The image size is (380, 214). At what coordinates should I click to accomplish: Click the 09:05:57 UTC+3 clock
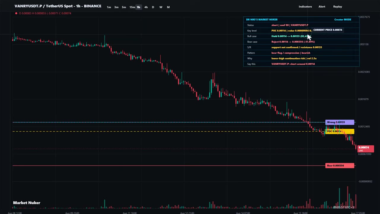pyautogui.click(x=343, y=207)
